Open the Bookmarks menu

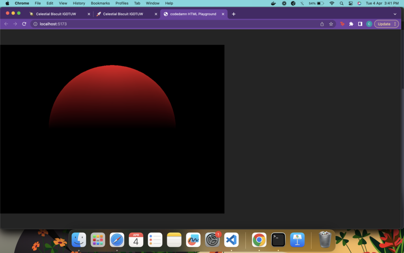pos(100,3)
